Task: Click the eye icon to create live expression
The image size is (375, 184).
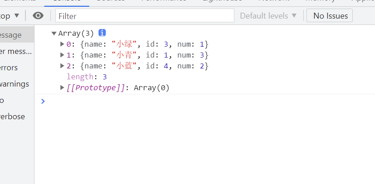Action: coord(39,16)
